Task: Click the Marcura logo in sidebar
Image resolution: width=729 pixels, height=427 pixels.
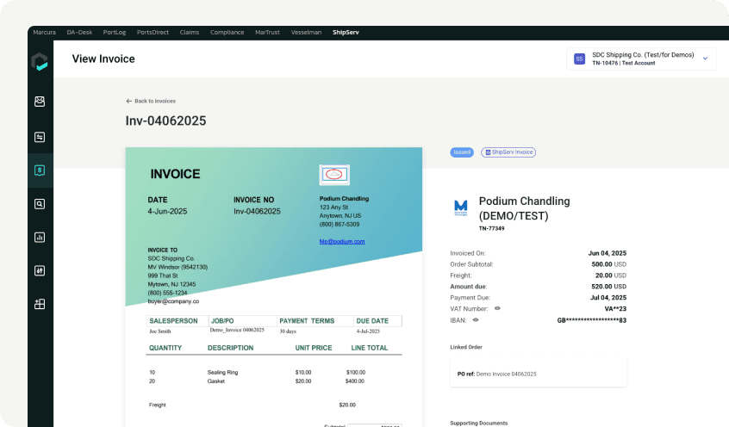Action: click(40, 61)
